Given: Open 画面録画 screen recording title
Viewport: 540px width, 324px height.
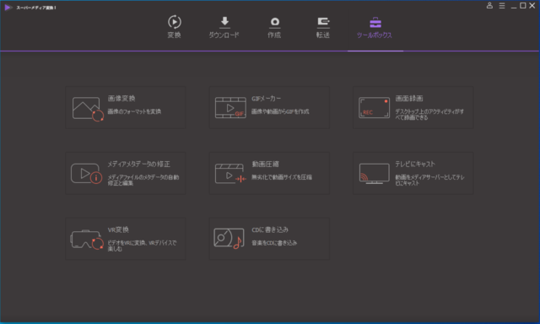Looking at the screenshot, I should [x=408, y=99].
